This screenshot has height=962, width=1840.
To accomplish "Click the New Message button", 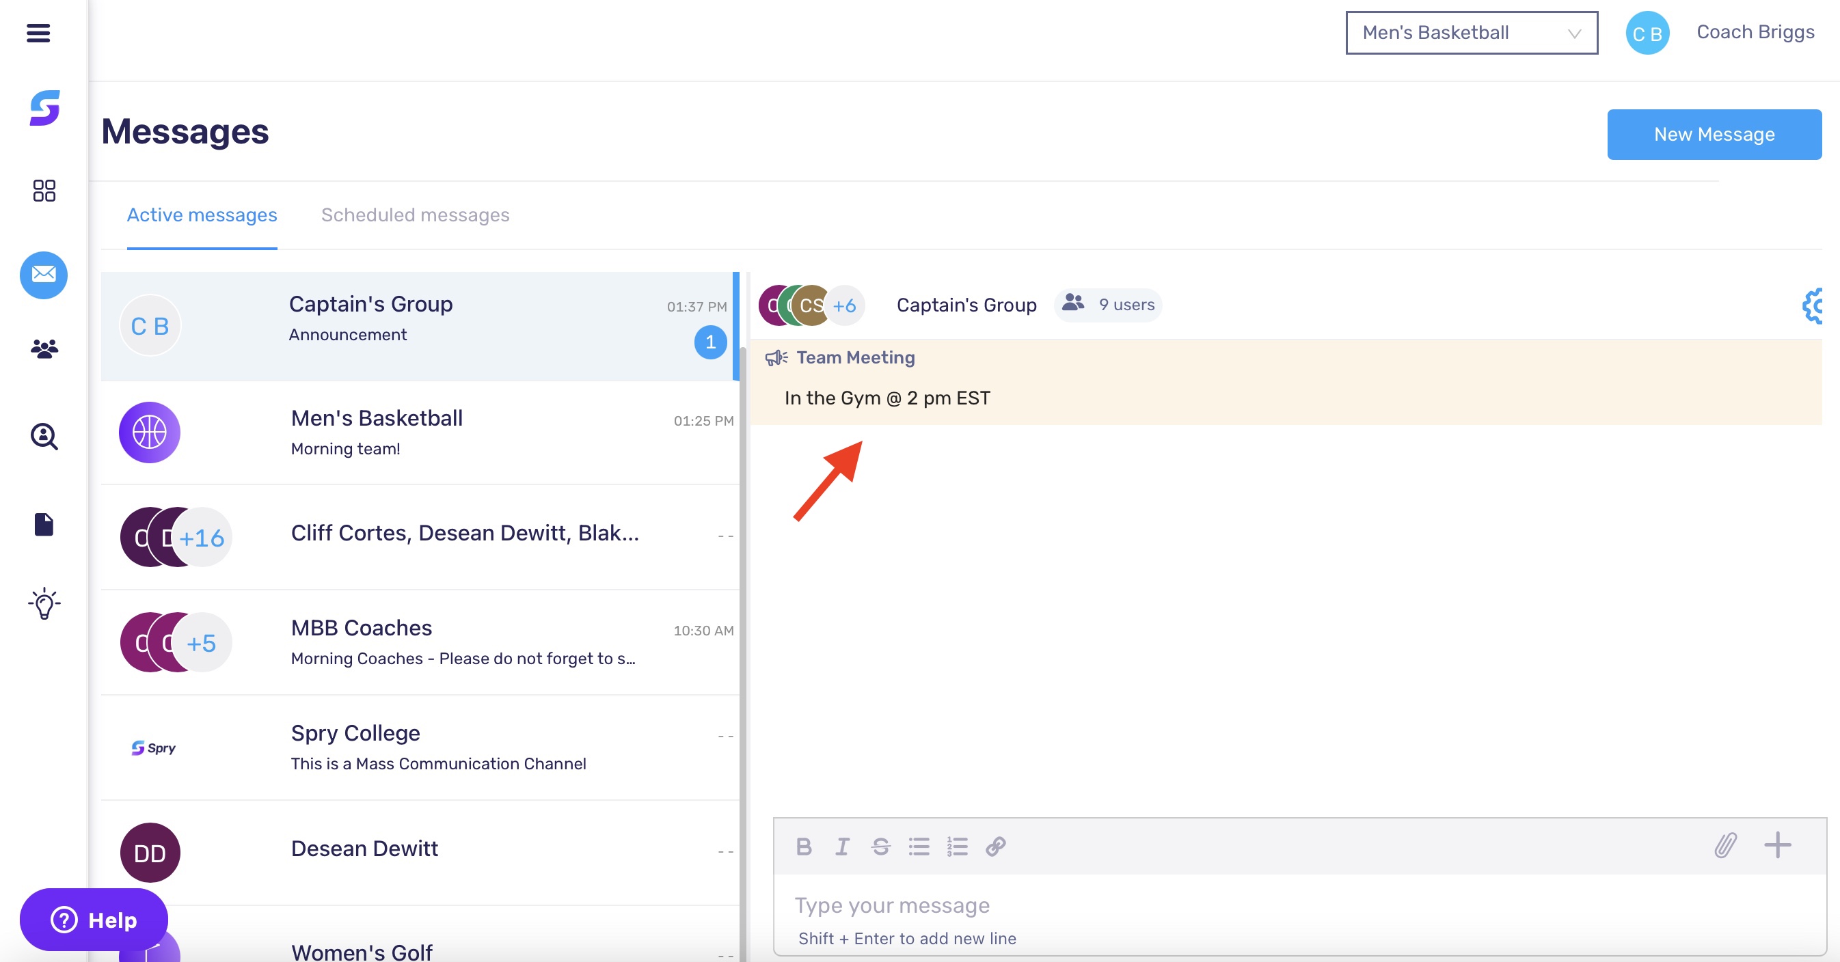I will click(1714, 135).
